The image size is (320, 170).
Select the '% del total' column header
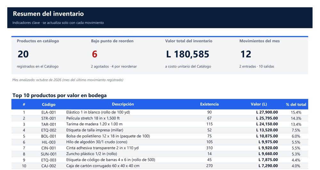[296, 104]
